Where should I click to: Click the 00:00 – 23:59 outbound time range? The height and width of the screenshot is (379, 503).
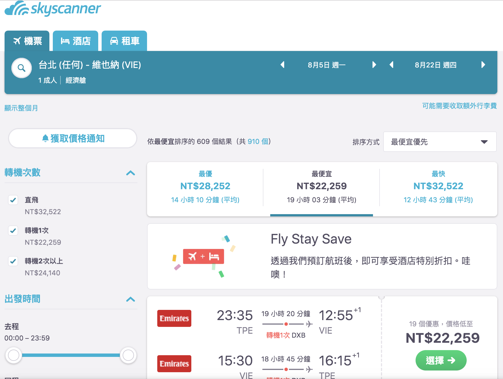(x=27, y=338)
